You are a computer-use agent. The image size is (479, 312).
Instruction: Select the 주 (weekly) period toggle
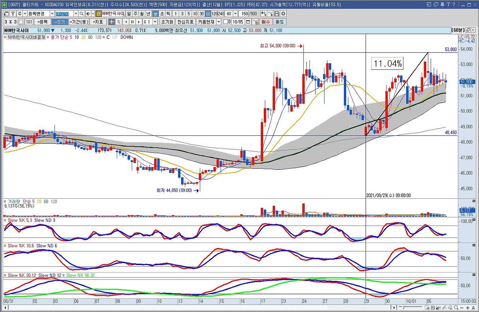[x=135, y=13]
